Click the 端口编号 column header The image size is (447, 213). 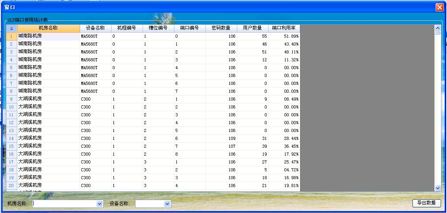click(x=190, y=28)
